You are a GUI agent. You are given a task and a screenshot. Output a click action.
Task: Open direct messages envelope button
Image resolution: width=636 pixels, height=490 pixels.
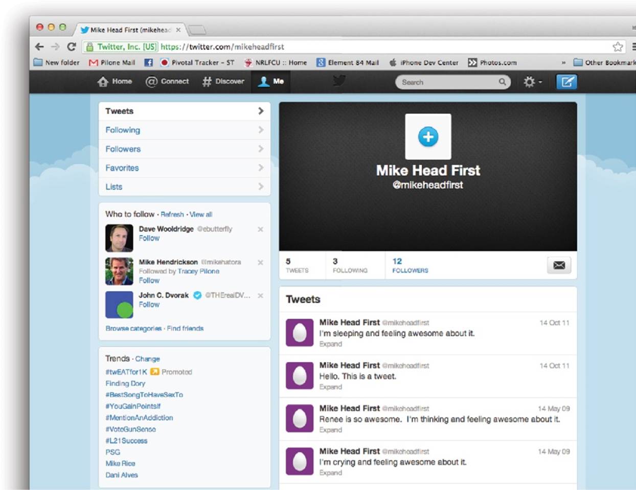[x=559, y=265]
